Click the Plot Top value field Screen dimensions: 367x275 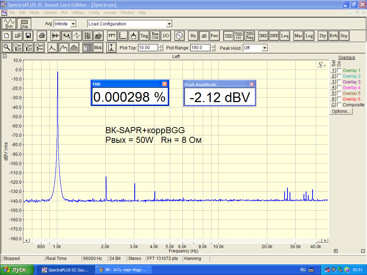coord(148,48)
